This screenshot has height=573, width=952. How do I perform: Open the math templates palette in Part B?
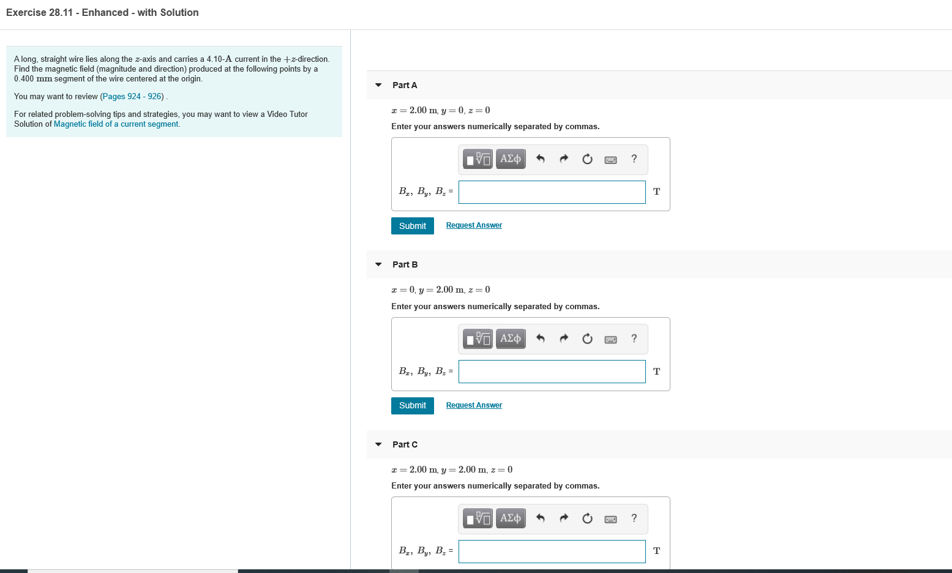pyautogui.click(x=477, y=339)
